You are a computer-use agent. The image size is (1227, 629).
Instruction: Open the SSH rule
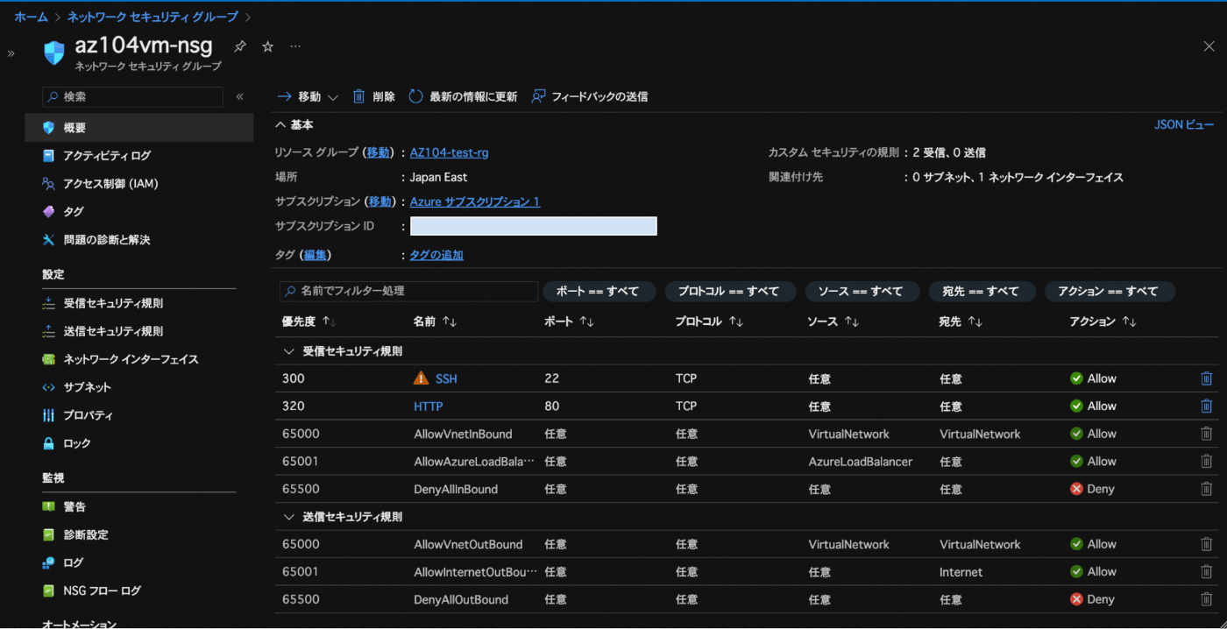(446, 378)
